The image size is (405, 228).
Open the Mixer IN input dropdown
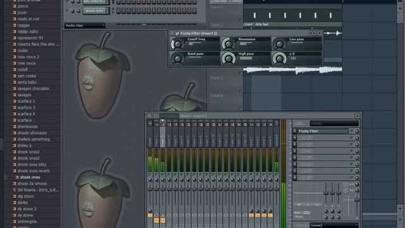[335, 123]
